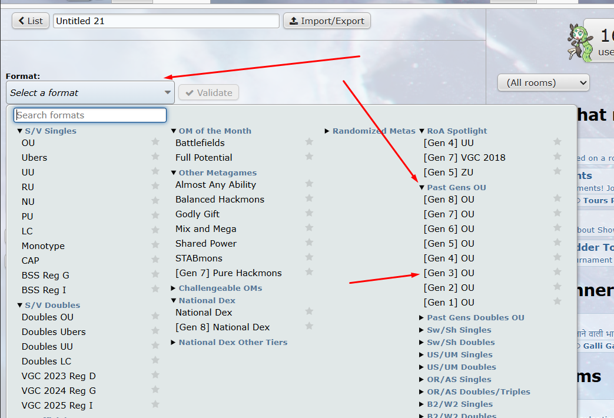Favorite the Ubers format with its star

tap(155, 157)
